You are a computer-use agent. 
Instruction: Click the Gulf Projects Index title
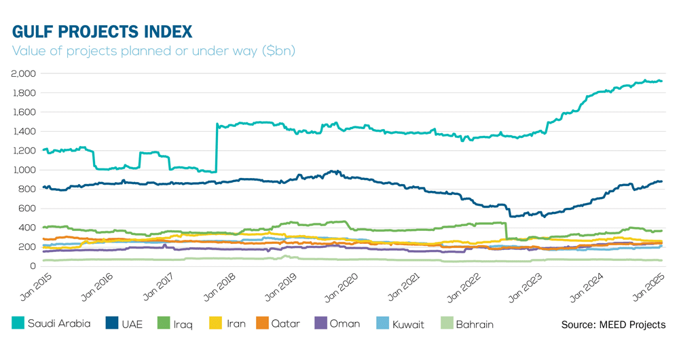(x=102, y=32)
